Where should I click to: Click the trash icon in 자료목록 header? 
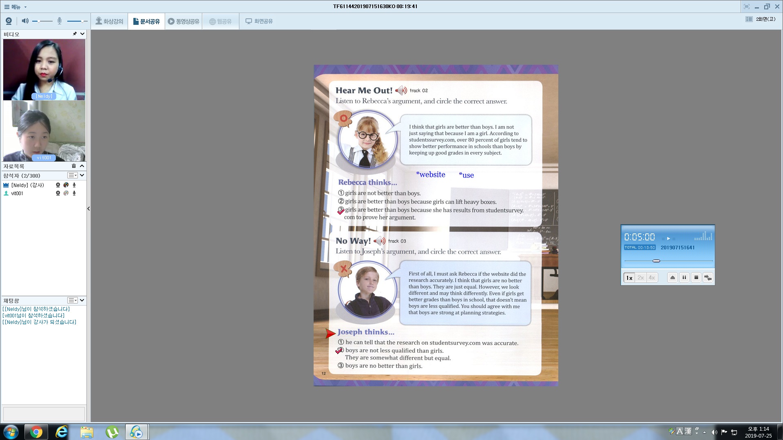74,166
